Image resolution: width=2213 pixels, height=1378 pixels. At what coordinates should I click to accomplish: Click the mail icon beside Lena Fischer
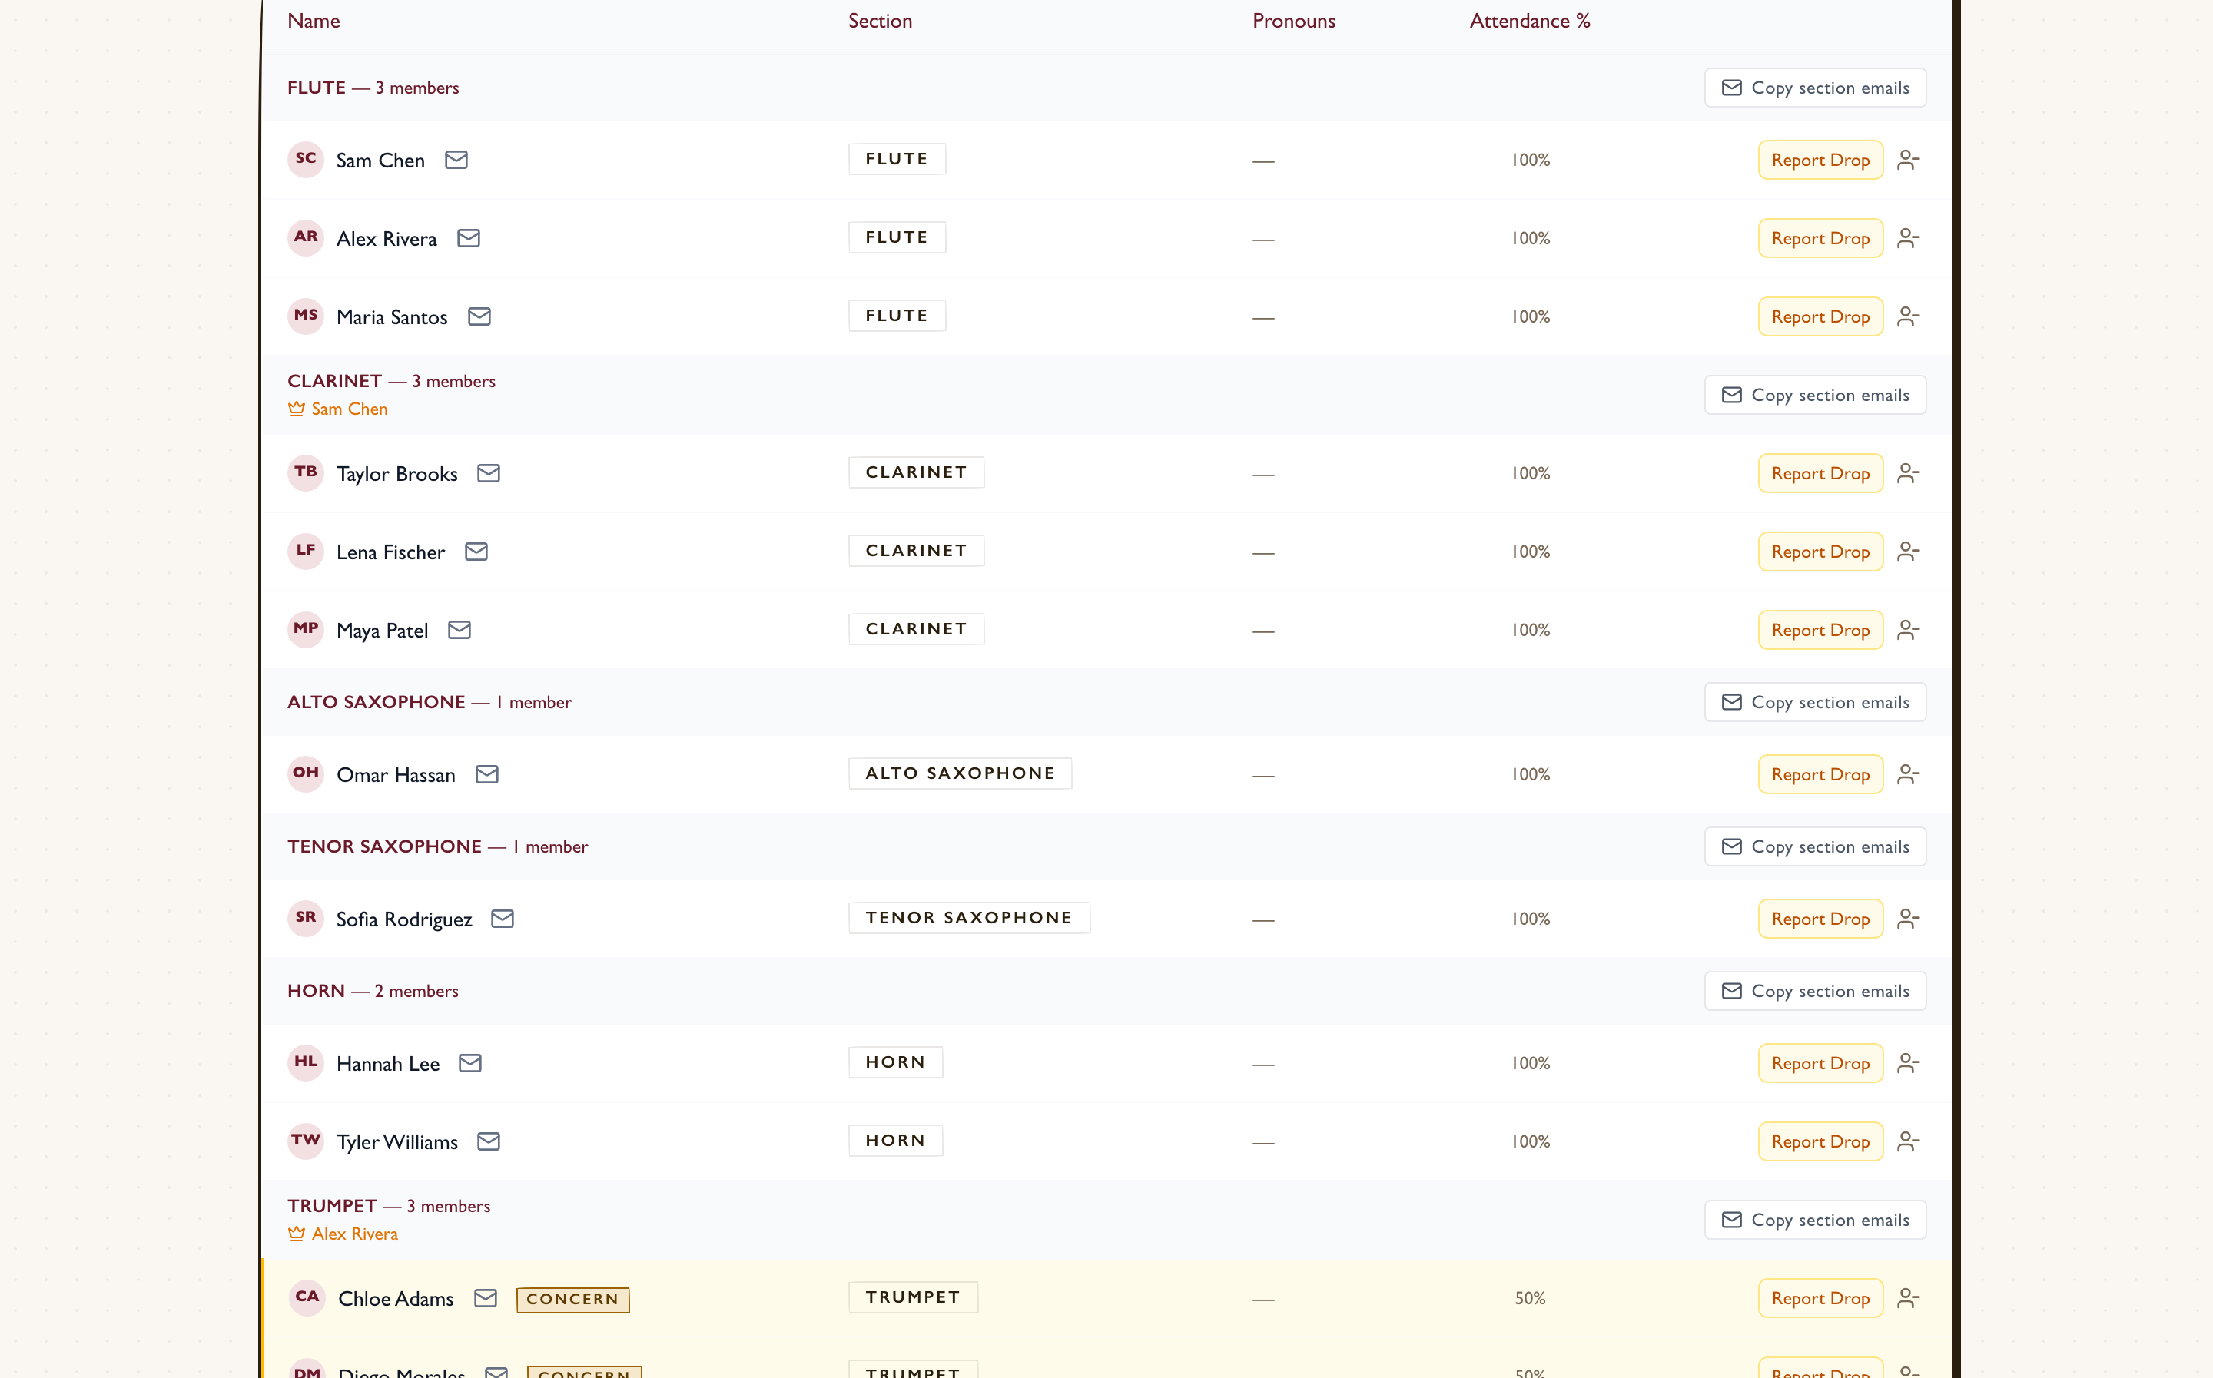(x=476, y=552)
